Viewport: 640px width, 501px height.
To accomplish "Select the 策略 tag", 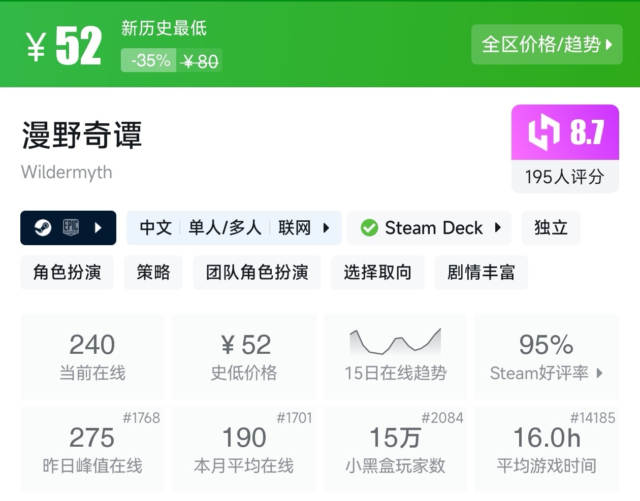I will [x=153, y=273].
